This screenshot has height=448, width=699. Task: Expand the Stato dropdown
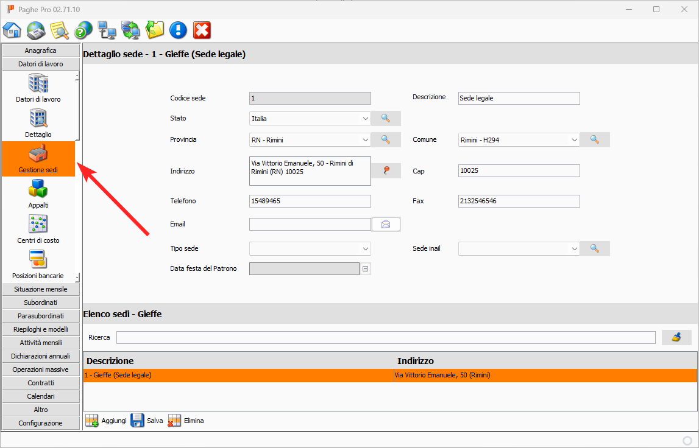[x=365, y=119]
